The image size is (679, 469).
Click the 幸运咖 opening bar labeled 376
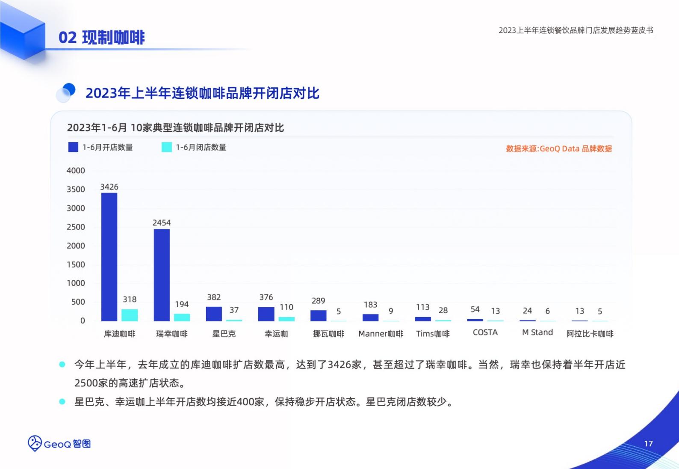[266, 314]
